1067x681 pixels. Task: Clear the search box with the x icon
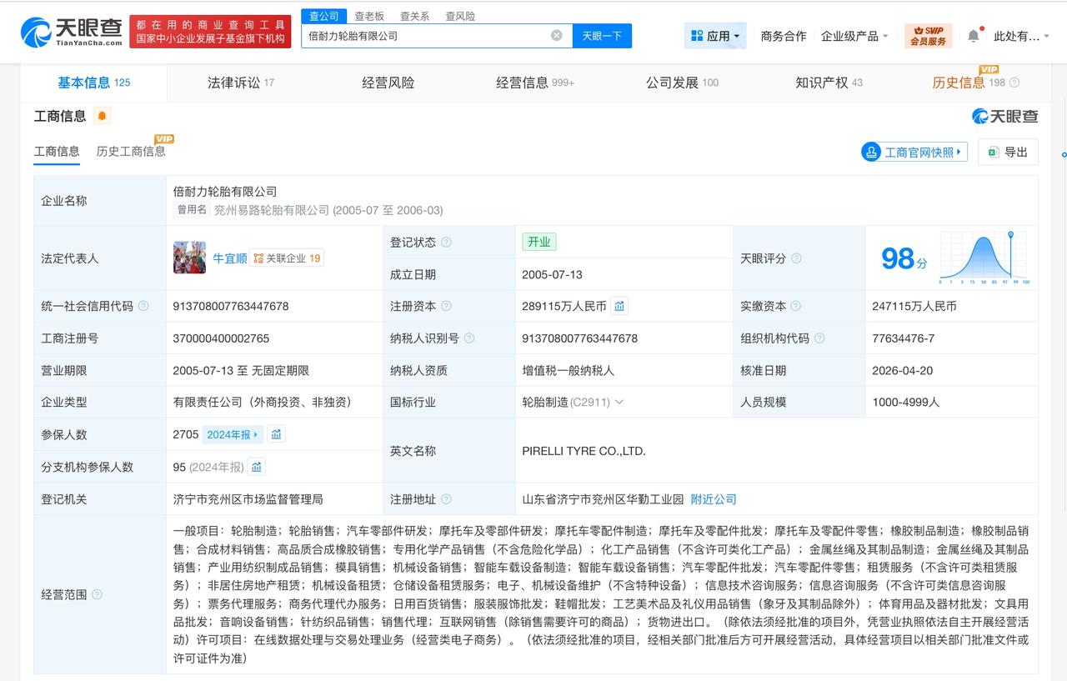point(556,35)
